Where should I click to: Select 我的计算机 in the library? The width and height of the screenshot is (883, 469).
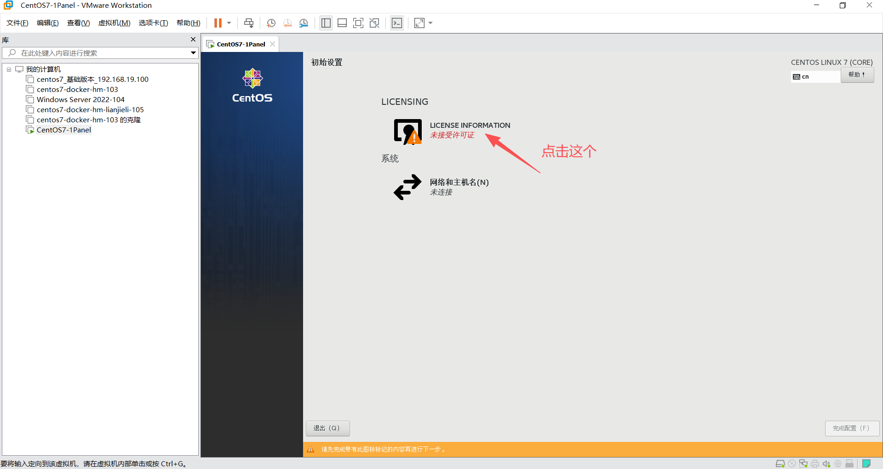click(43, 69)
